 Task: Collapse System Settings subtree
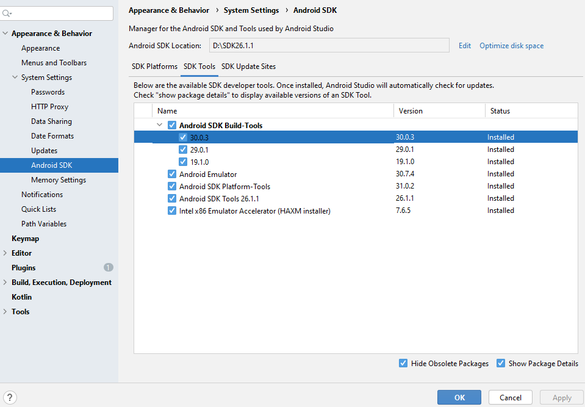click(15, 77)
